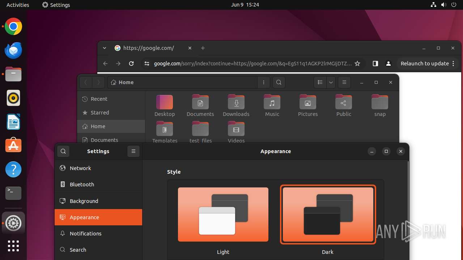
Task: Open a new Chrome tab
Action: tap(203, 48)
